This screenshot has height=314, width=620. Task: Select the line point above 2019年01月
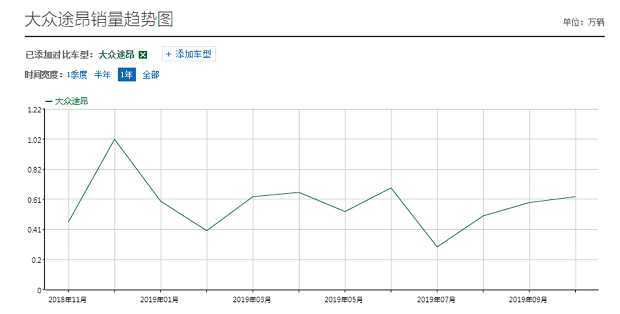pos(161,201)
